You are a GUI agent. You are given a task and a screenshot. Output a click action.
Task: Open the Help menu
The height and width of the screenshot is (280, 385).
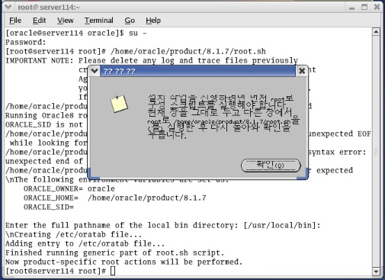click(153, 21)
